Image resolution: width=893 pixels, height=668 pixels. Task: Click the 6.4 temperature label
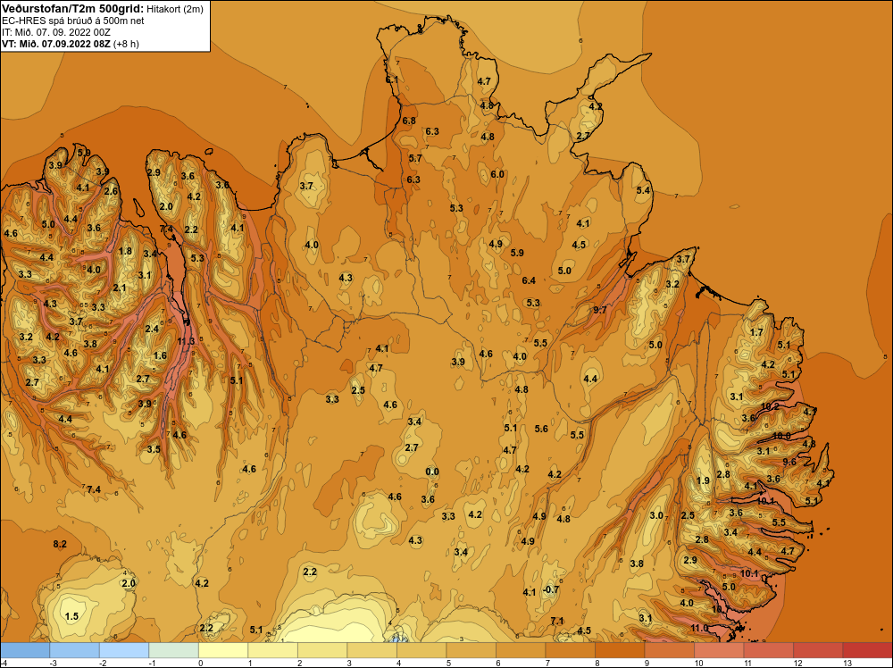[x=529, y=280]
